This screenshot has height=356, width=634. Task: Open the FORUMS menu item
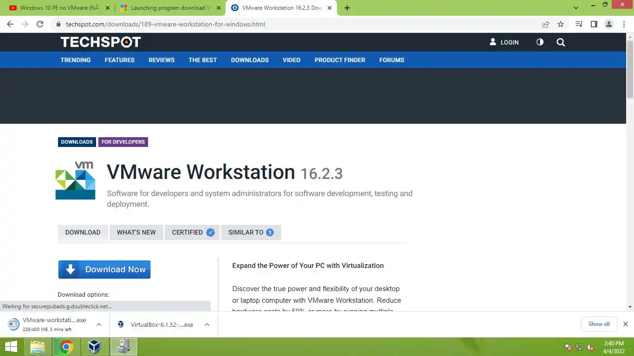392,60
